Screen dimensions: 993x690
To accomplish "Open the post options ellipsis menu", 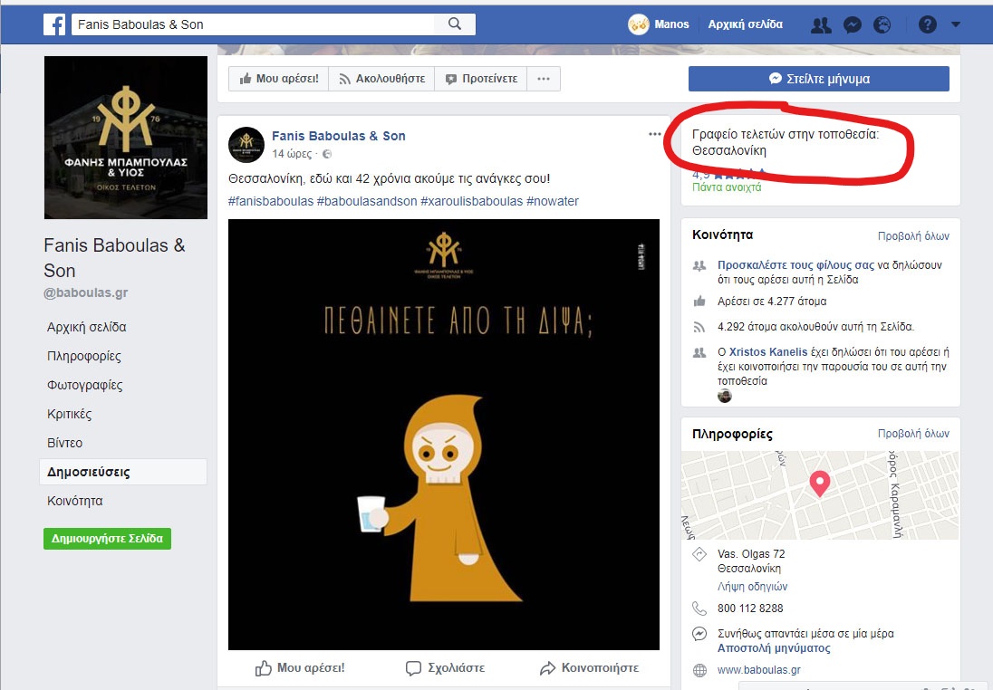I will (x=655, y=134).
